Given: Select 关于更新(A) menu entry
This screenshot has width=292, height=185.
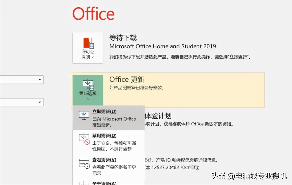Looking at the screenshot, I should click(x=109, y=182).
